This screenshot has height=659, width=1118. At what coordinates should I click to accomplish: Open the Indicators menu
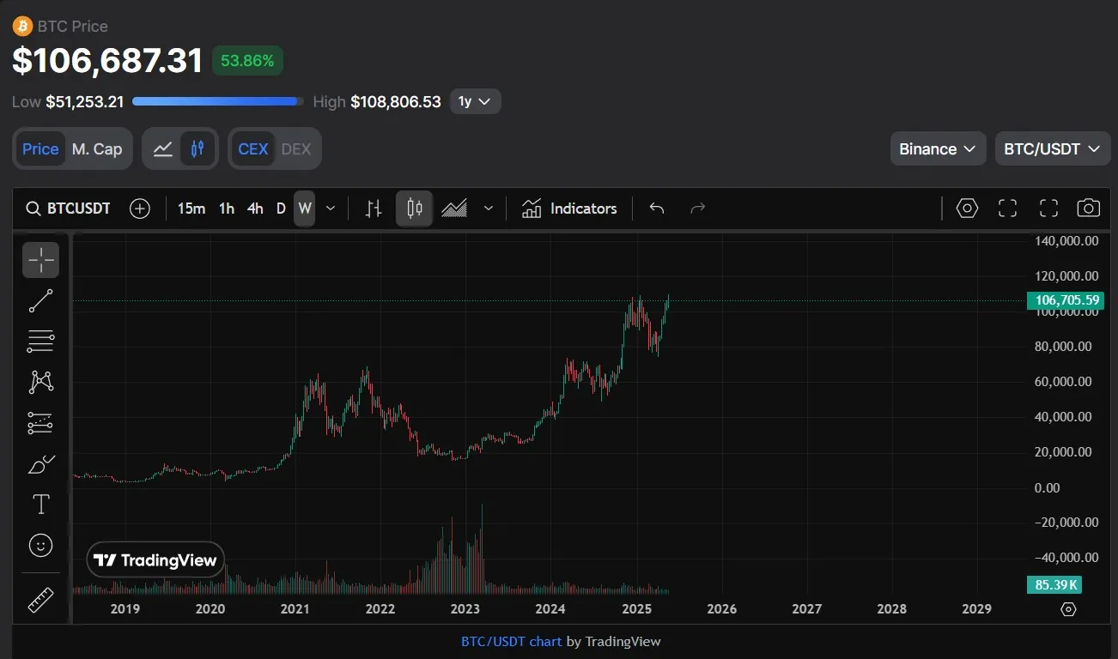(569, 209)
